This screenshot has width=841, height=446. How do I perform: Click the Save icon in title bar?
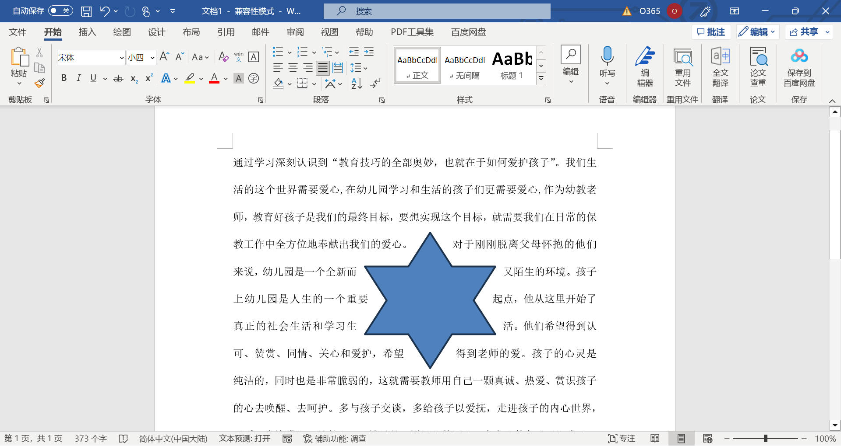(86, 11)
